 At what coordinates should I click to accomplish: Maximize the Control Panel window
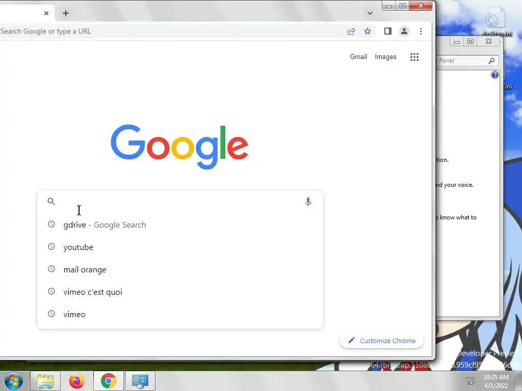(x=471, y=42)
